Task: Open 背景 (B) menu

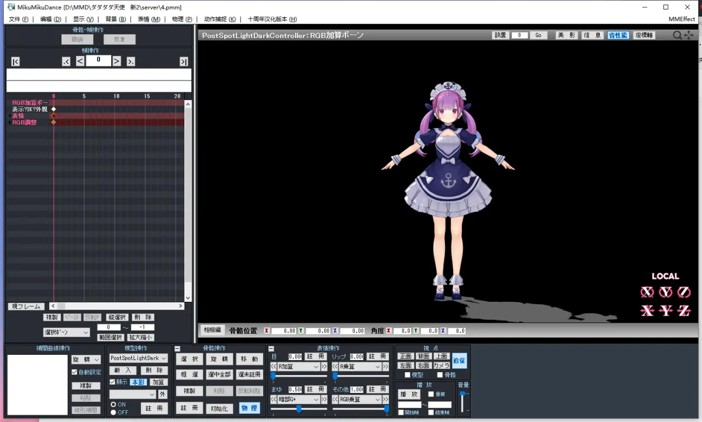Action: 116,19
